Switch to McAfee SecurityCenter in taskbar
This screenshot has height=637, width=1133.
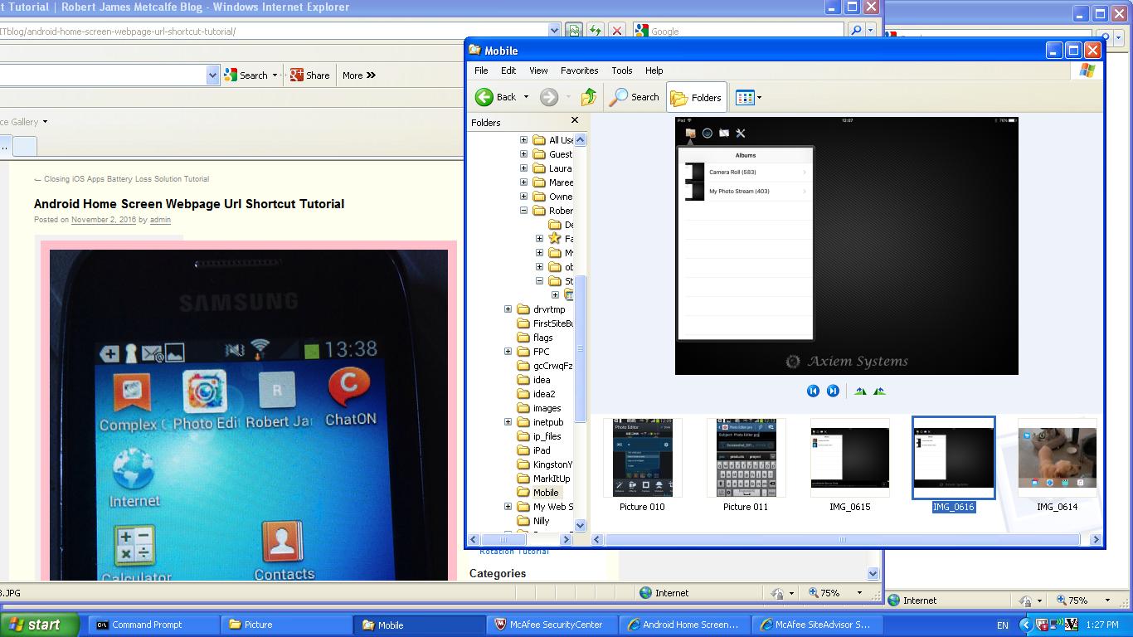[x=552, y=625]
